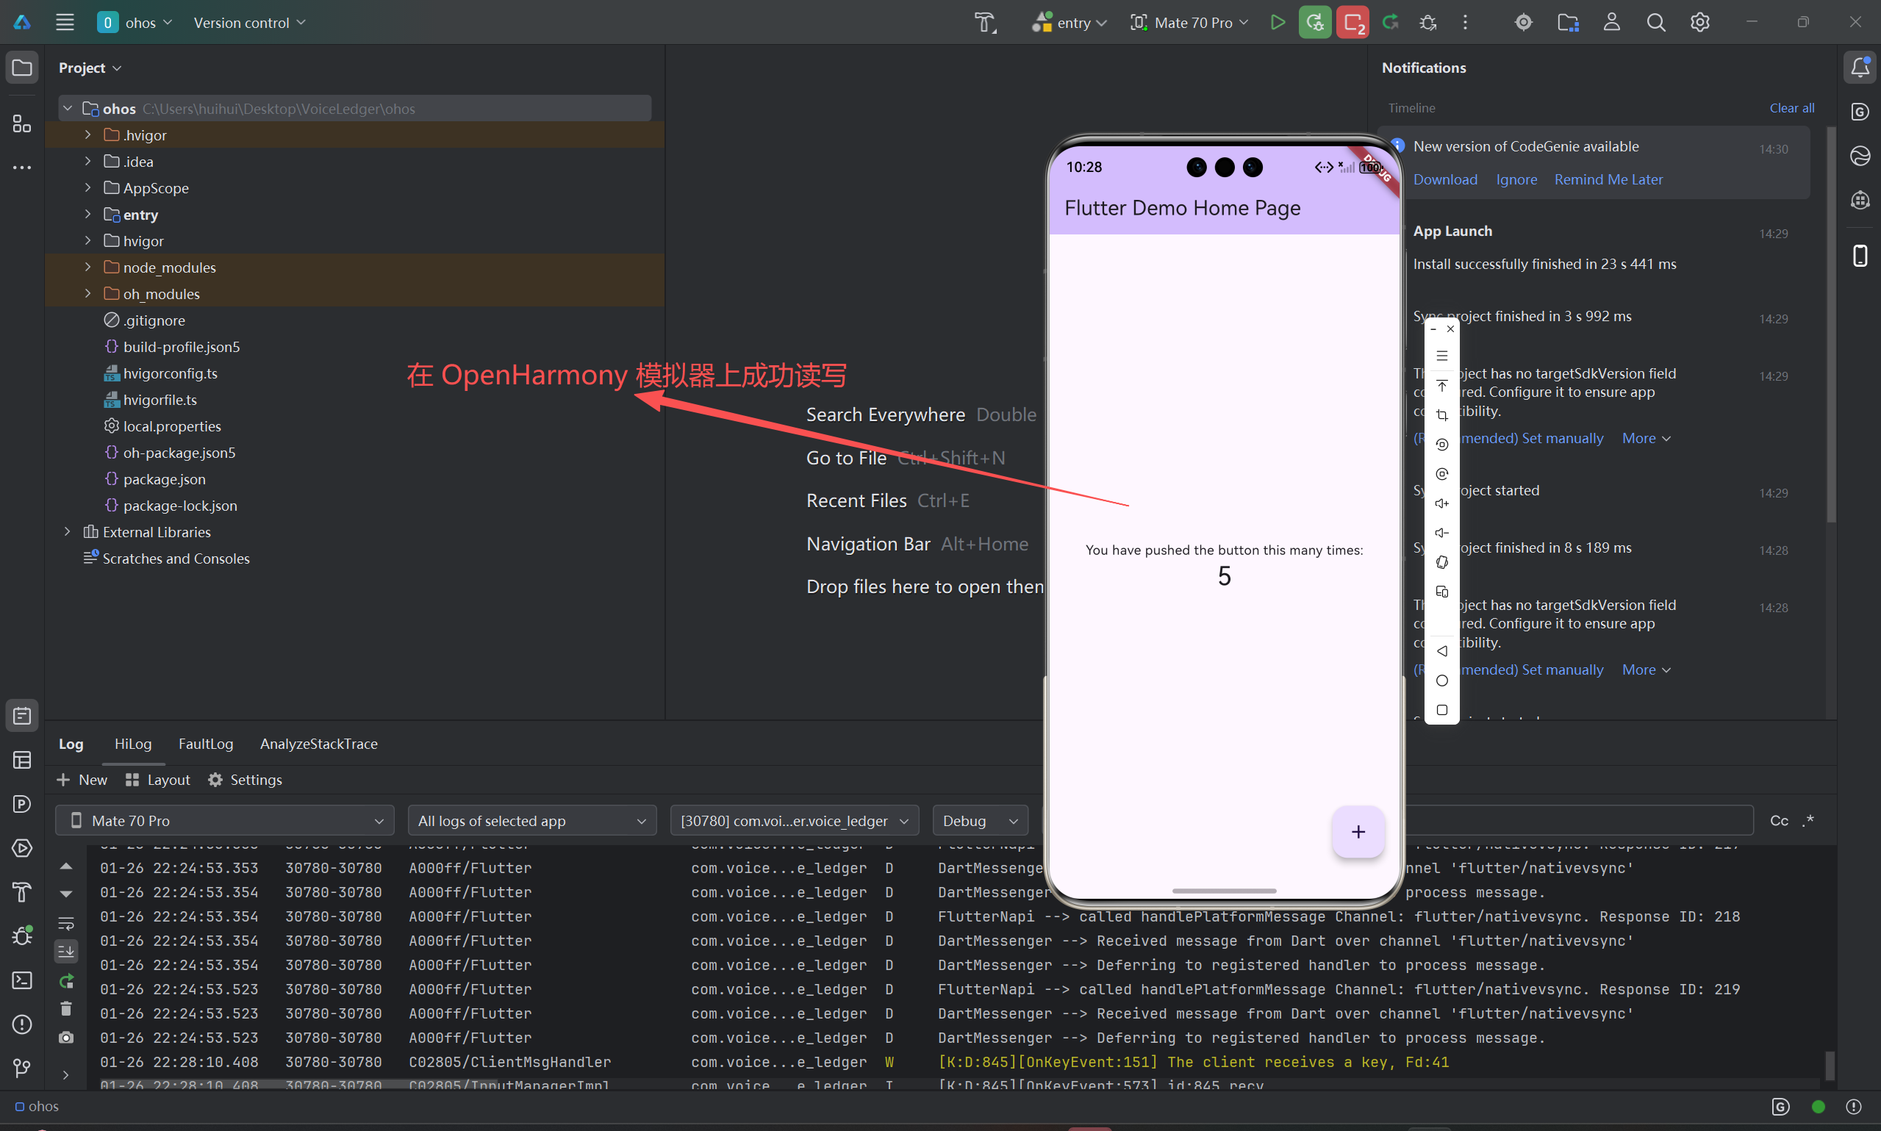Screen dimensions: 1881x1131
Task: Toggle regex filter in log search
Action: tap(1807, 821)
